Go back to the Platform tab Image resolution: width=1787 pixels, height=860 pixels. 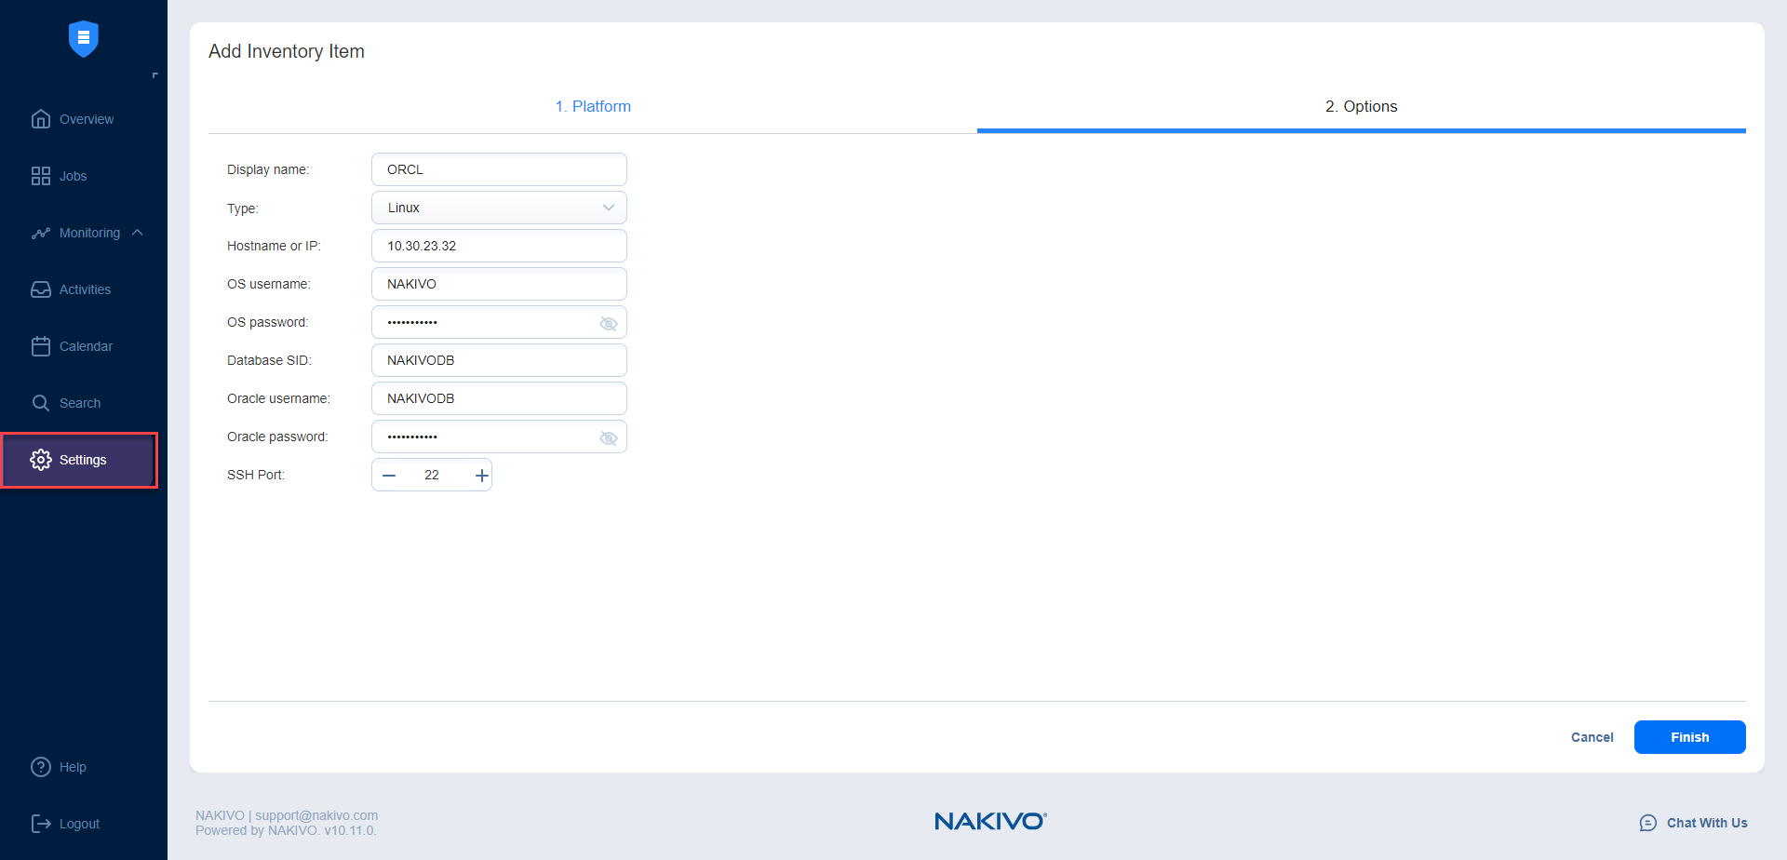coord(593,106)
